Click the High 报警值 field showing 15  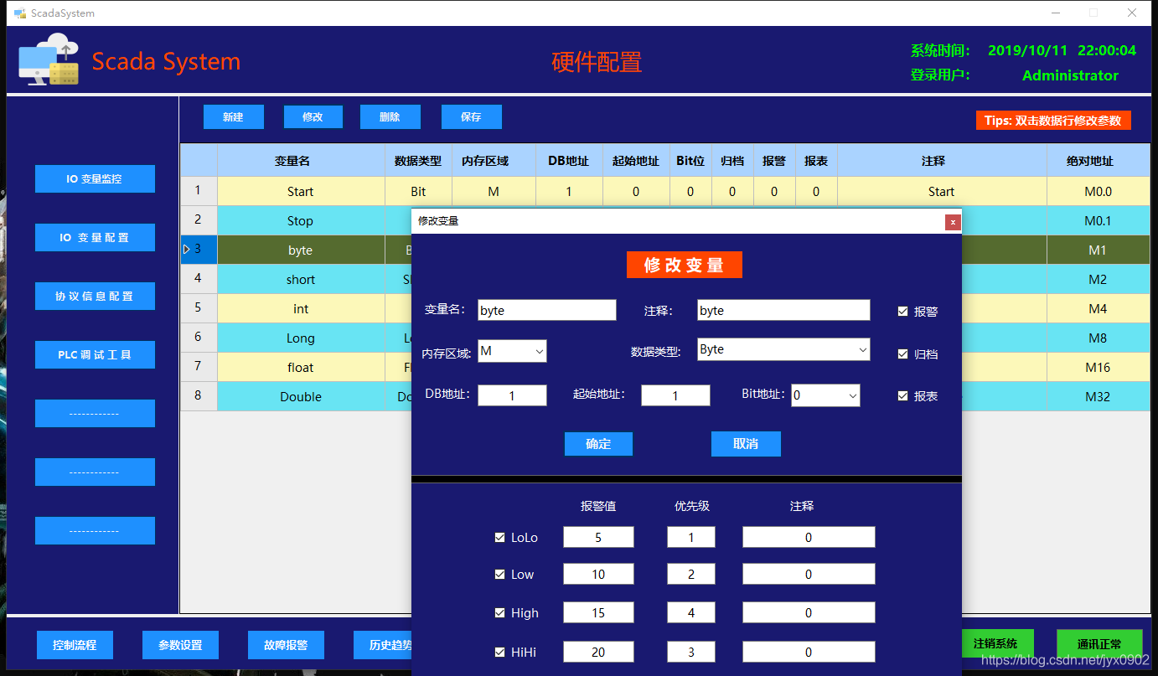(x=598, y=612)
